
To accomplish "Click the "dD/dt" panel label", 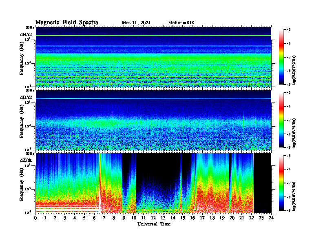I will coord(26,97).
